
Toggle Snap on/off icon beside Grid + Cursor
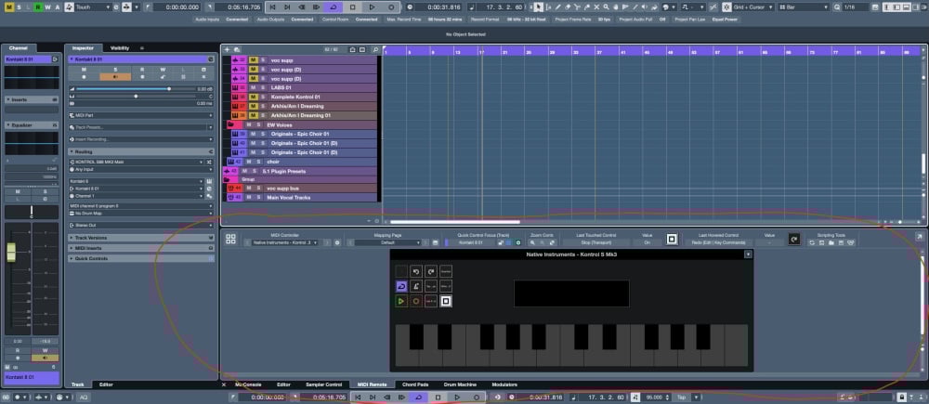tap(727, 7)
